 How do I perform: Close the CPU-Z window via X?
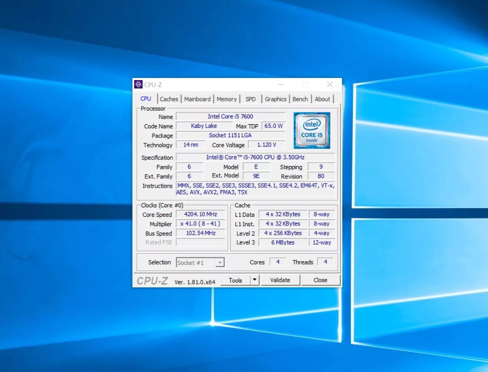330,84
